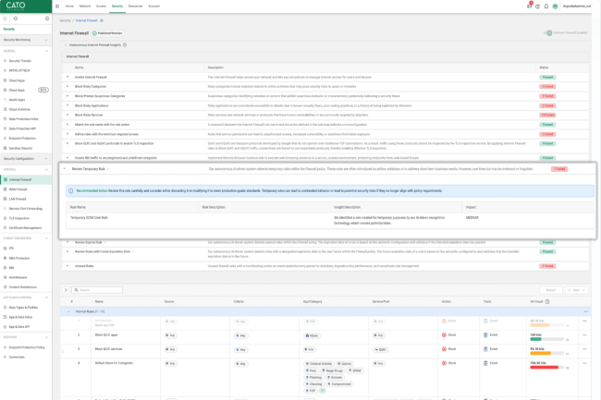Click the help icon beside Firewall Insights
Screen dimensions: 601x400
pos(125,44)
